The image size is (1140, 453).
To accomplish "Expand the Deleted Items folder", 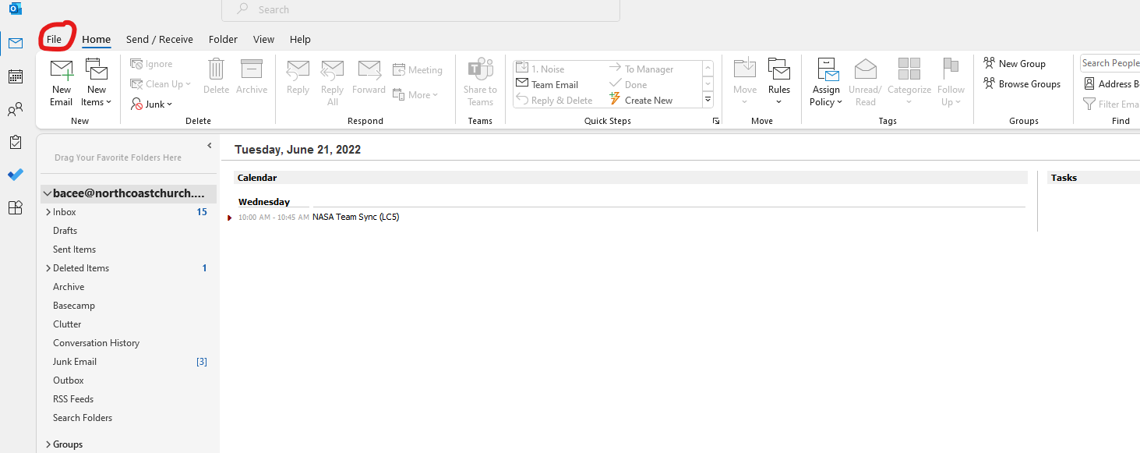I will coord(48,268).
